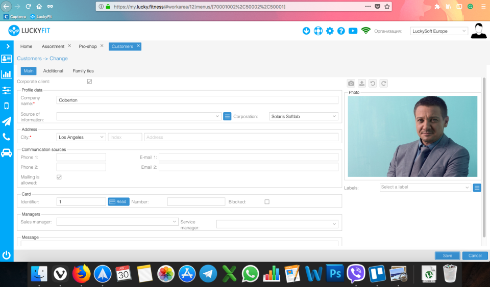Upload a photo with upload icon
This screenshot has height=287, width=490.
point(362,83)
